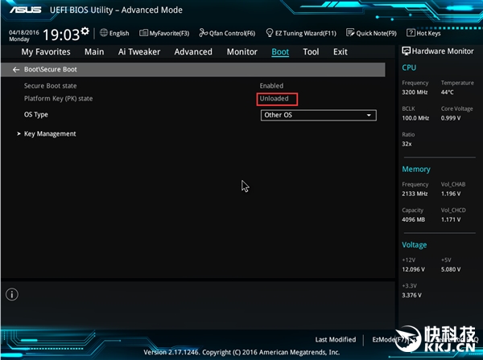The height and width of the screenshot is (360, 483).
Task: Launch EZ Tuning Wizard bulb icon
Action: pos(269,34)
